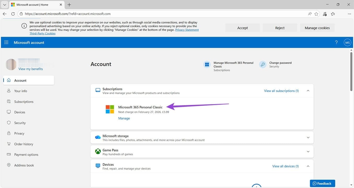Click the favorites star in the address bar
The width and height of the screenshot is (354, 188).
[x=316, y=14]
